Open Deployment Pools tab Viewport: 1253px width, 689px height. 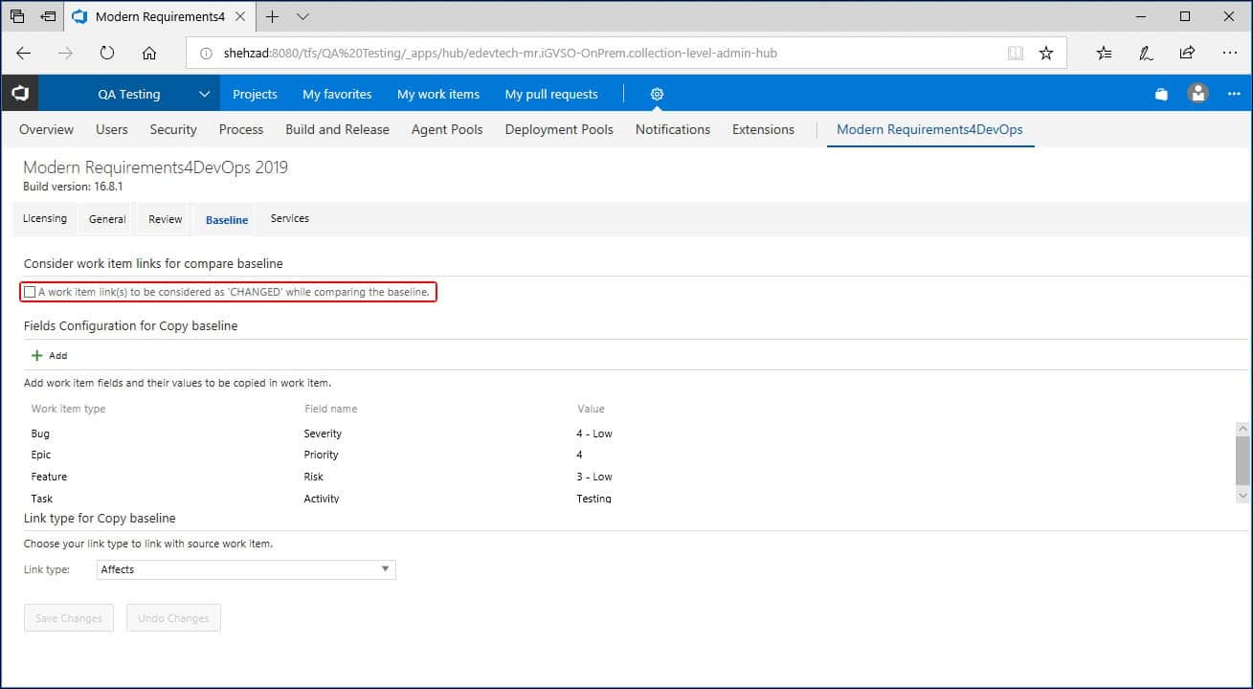click(x=559, y=129)
